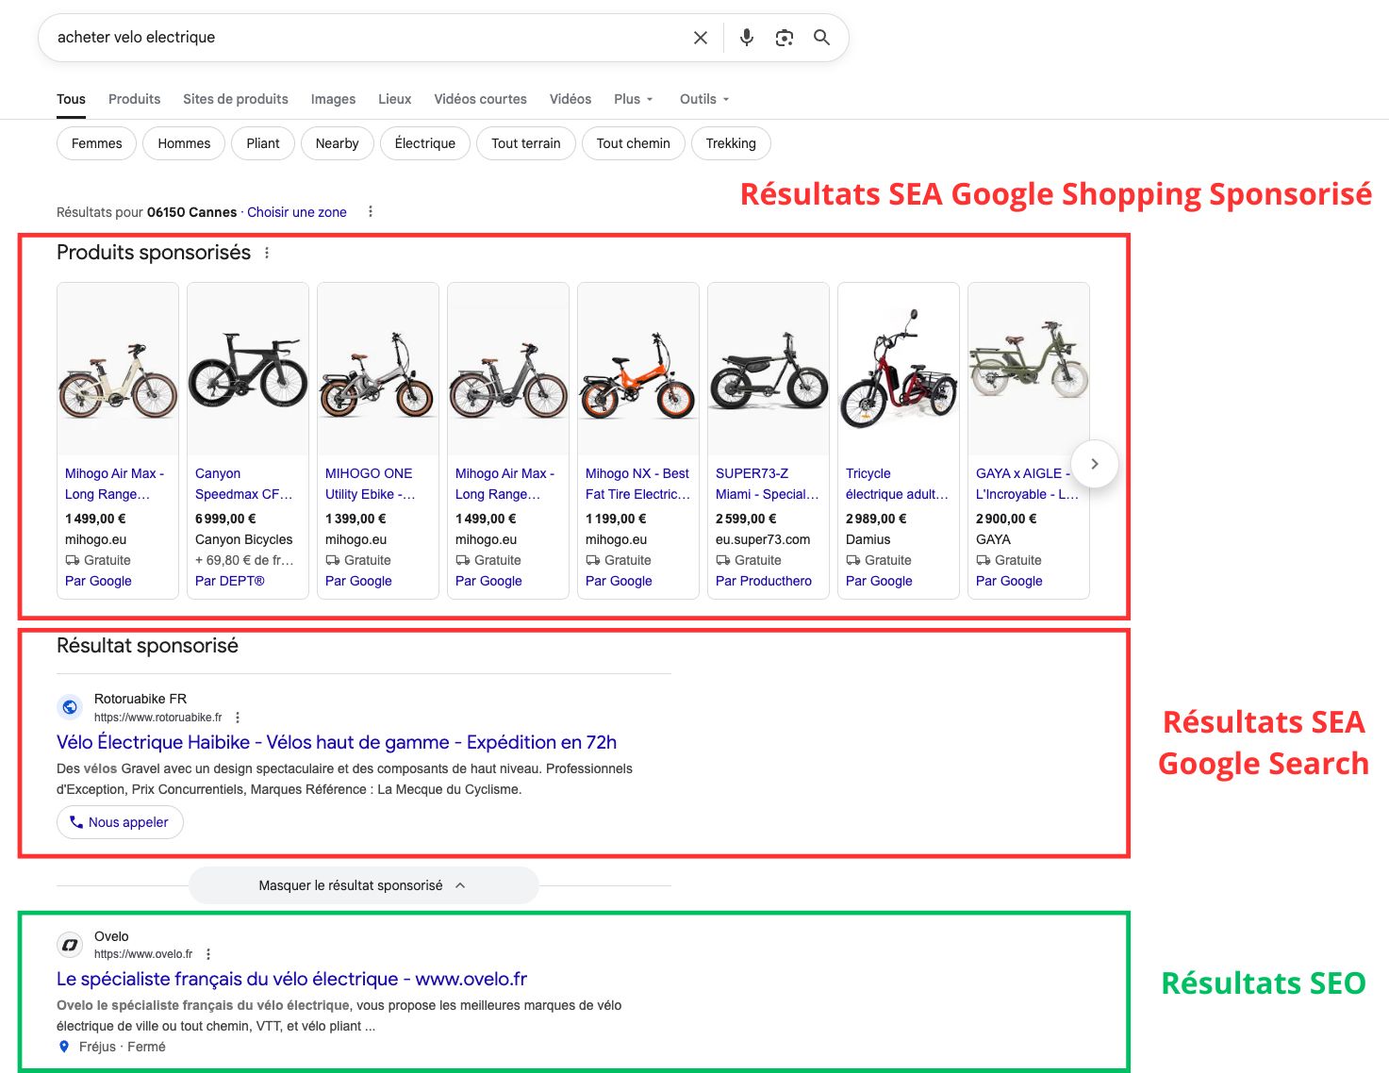Click the location pin icon next to Fréjus
Image resolution: width=1389 pixels, height=1073 pixels.
coord(64,1047)
